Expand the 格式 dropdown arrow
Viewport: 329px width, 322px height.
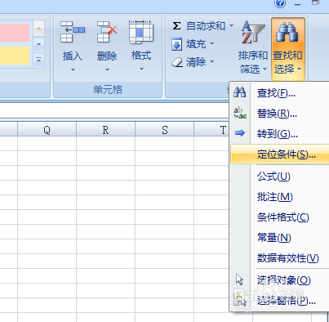pyautogui.click(x=141, y=69)
